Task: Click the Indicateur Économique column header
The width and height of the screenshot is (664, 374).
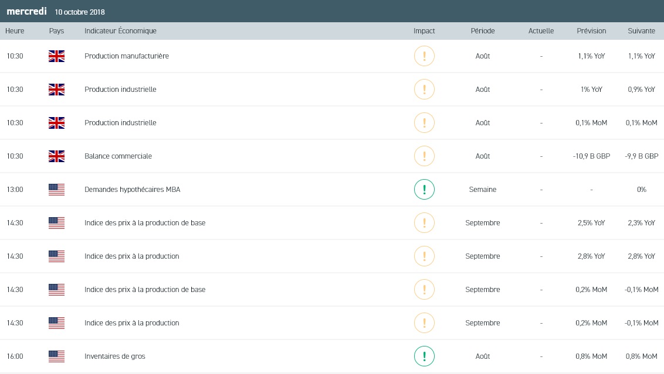Action: (120, 31)
